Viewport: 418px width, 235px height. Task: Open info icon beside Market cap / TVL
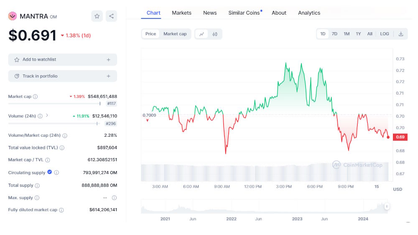tap(48, 160)
